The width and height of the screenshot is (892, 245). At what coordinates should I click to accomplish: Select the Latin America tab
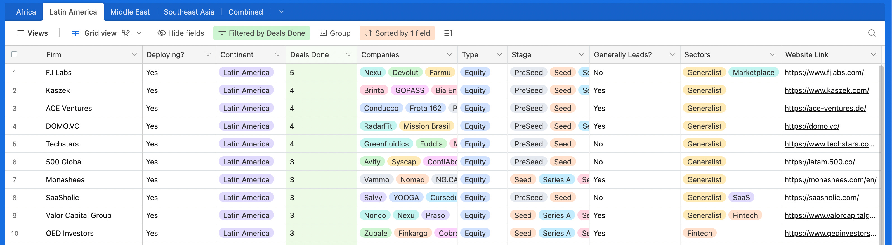coord(73,12)
